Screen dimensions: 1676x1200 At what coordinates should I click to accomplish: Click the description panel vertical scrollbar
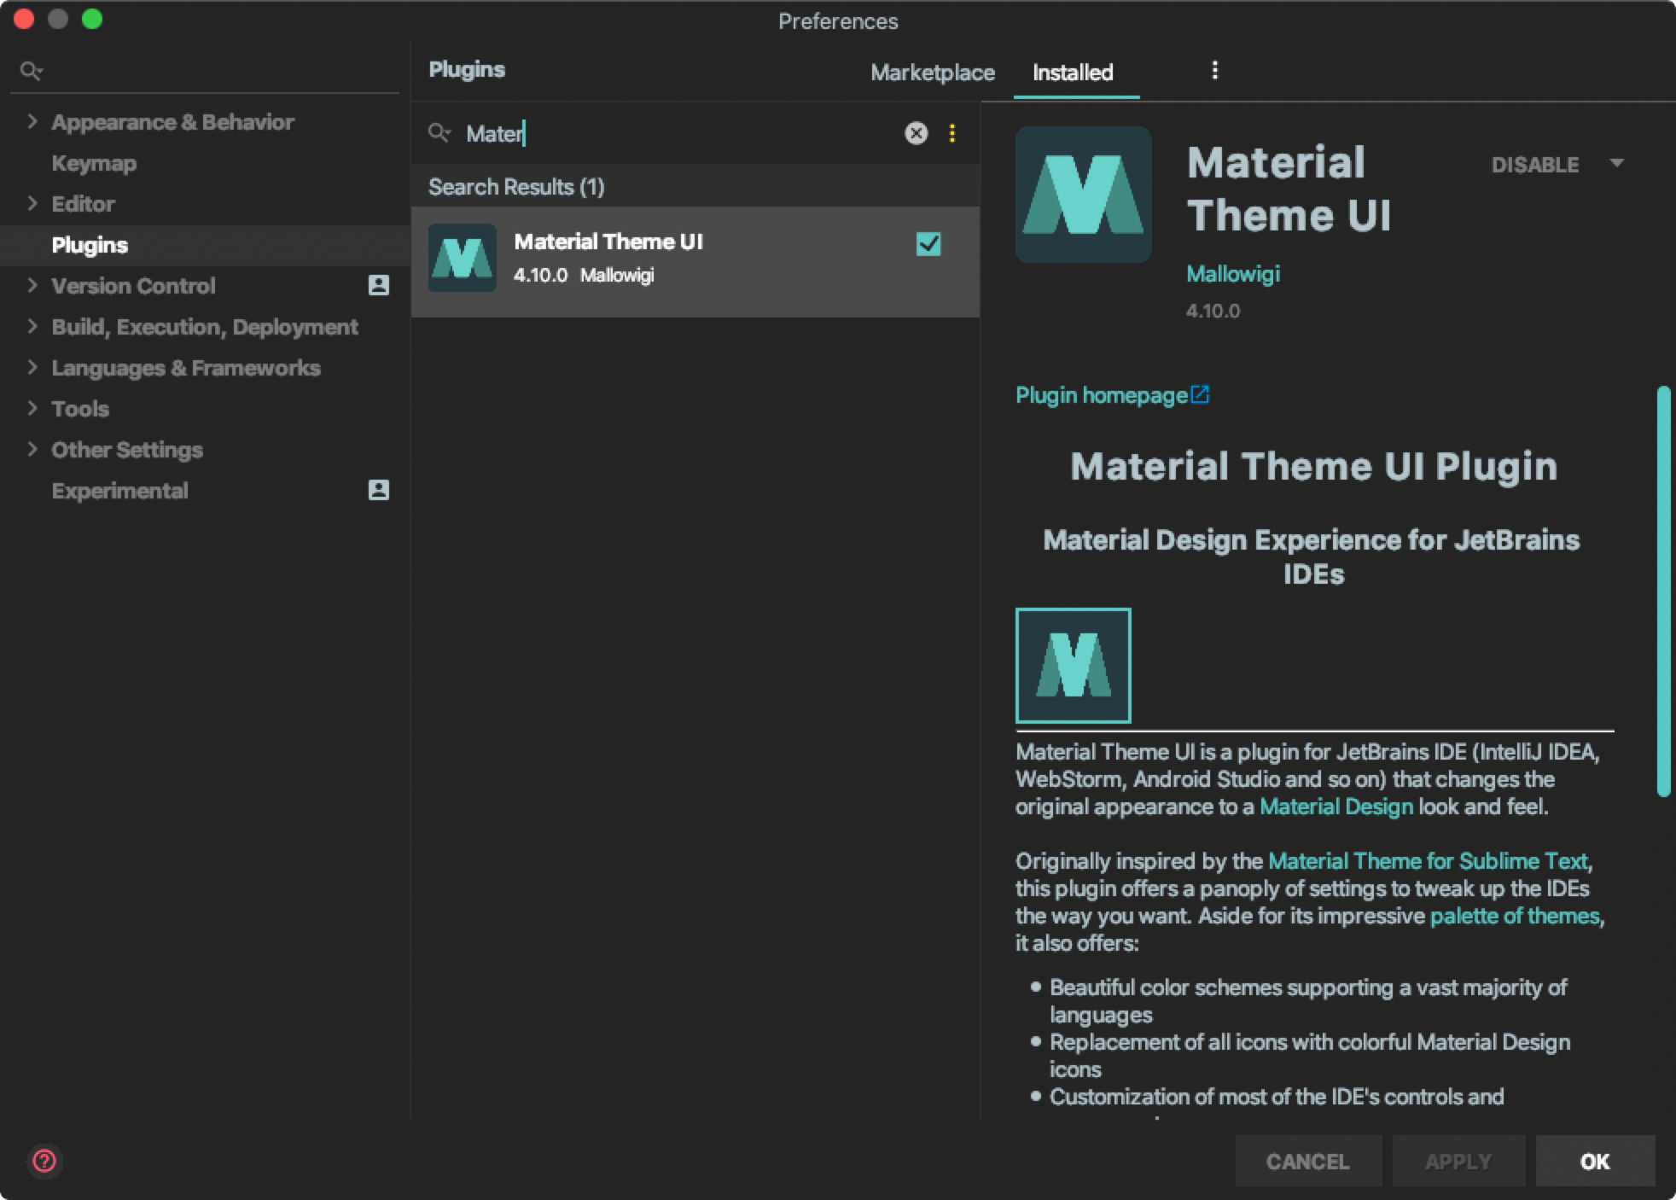(x=1663, y=591)
